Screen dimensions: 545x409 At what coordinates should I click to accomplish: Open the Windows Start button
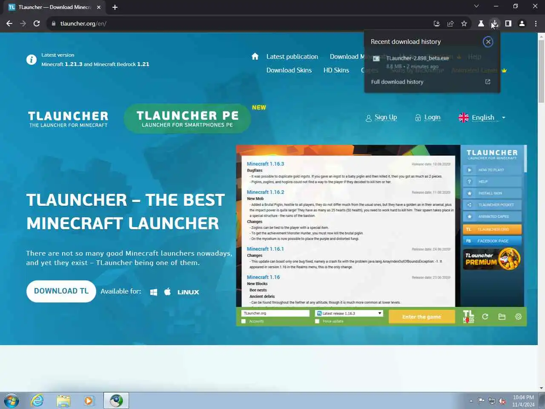click(11, 401)
